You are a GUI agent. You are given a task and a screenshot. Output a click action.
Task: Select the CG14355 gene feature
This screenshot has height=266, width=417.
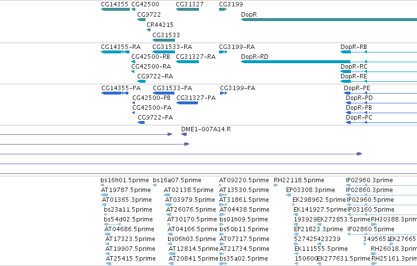point(116,9)
